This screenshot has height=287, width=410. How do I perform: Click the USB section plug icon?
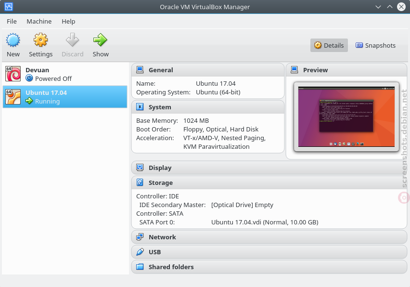point(140,252)
